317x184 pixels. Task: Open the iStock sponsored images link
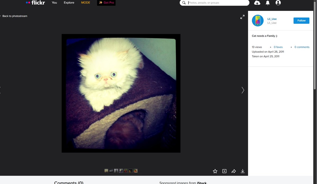(202, 183)
